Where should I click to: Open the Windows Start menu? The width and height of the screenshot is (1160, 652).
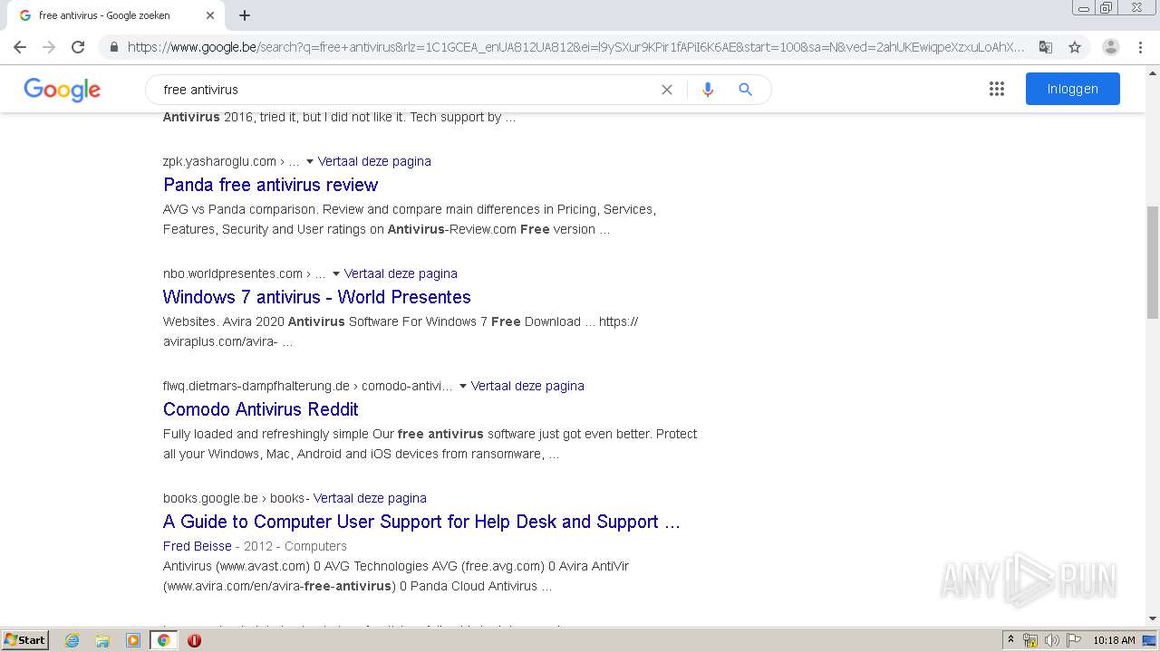pyautogui.click(x=24, y=640)
